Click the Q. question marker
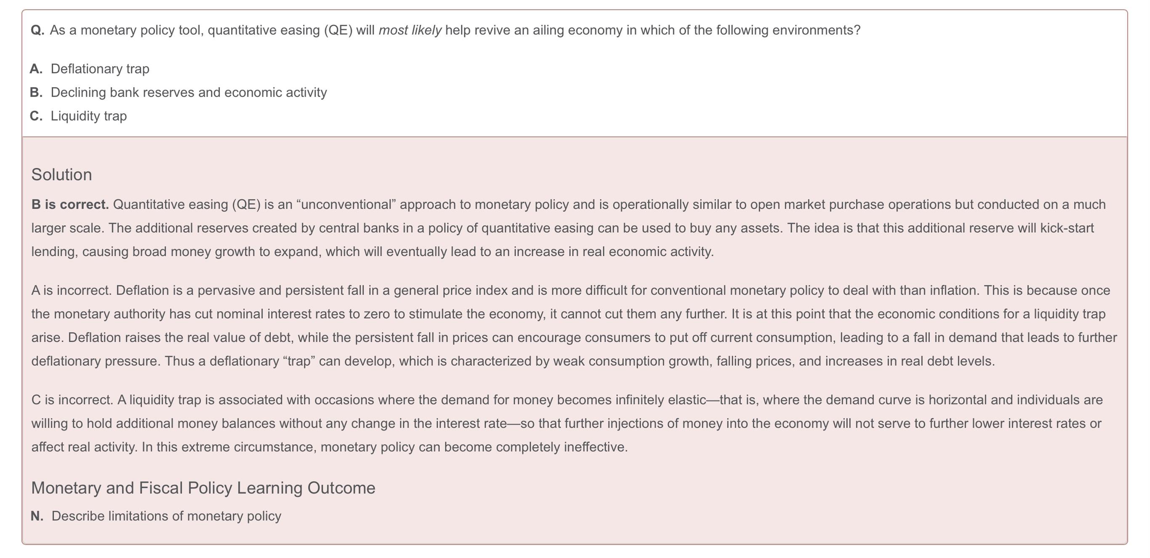The width and height of the screenshot is (1150, 558). 37,30
